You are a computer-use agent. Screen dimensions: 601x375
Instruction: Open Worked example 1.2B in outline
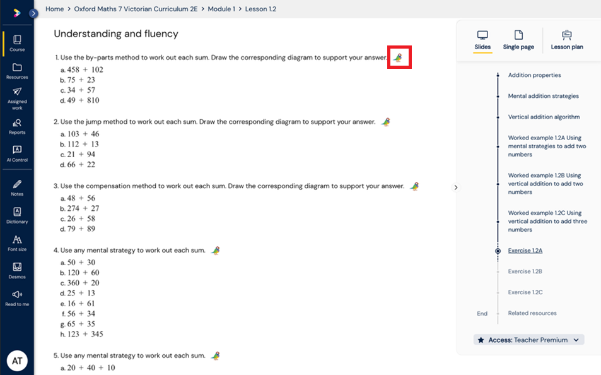tap(546, 184)
